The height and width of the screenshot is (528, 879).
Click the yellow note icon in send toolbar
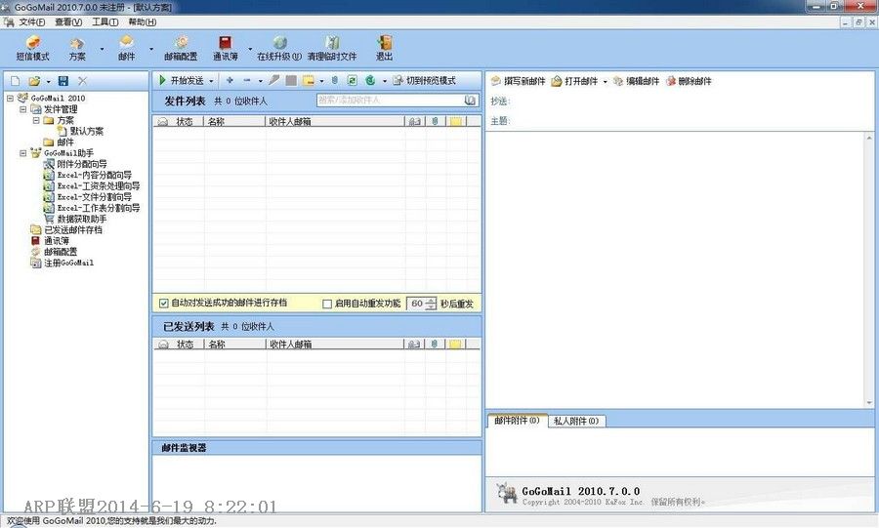[309, 81]
